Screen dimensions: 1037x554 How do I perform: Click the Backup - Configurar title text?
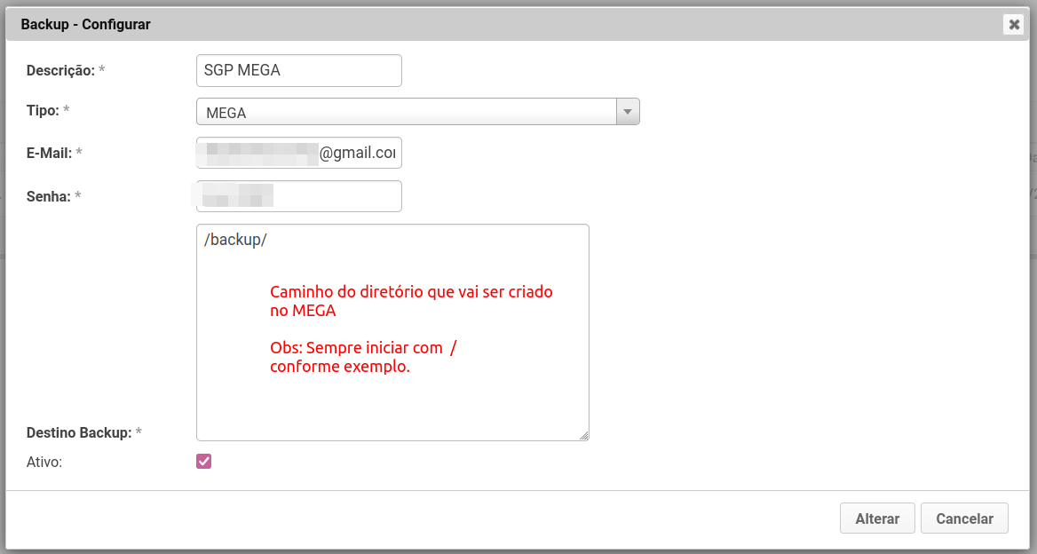pos(85,25)
